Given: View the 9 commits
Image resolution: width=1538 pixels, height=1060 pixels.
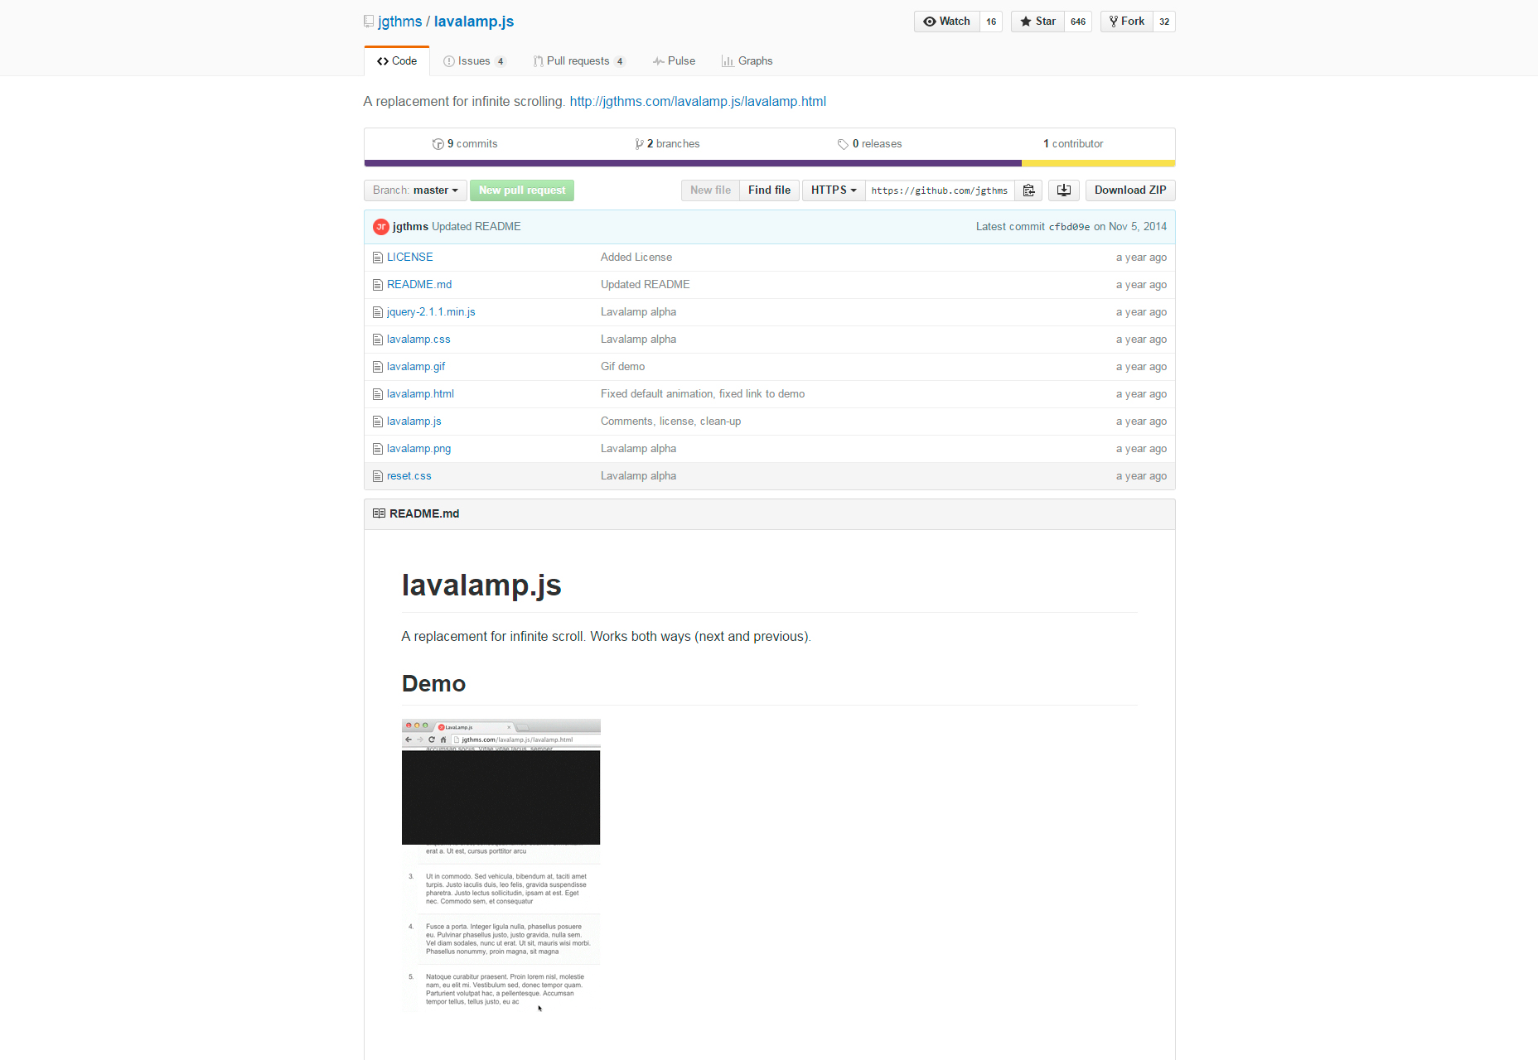Looking at the screenshot, I should [x=465, y=144].
